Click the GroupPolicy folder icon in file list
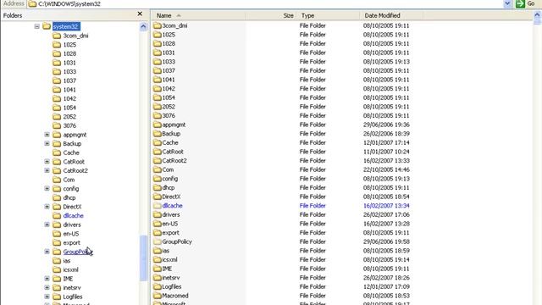542x305 pixels. 158,241
